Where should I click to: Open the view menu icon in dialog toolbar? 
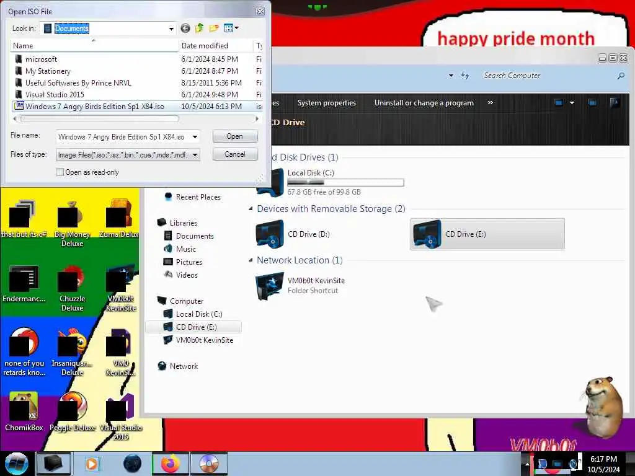point(231,28)
